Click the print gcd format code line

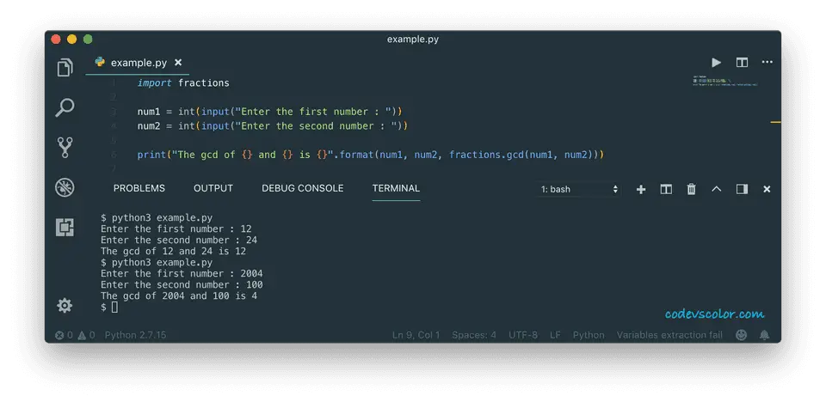tap(370, 155)
